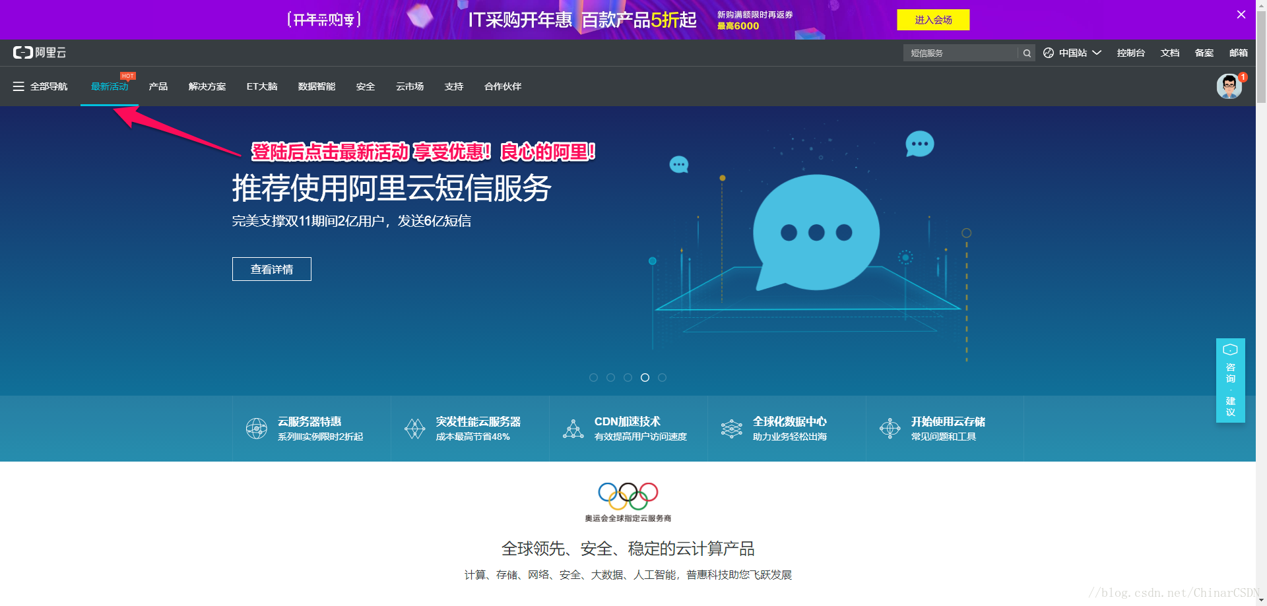This screenshot has height=606, width=1267.
Task: Open the 数据智能 menu
Action: coord(317,86)
